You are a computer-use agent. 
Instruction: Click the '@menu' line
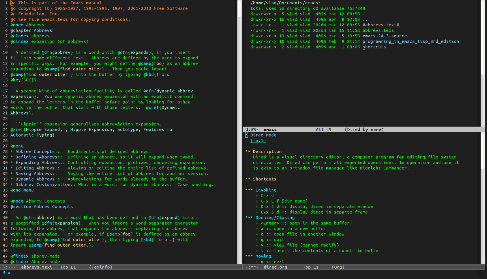click(17, 146)
